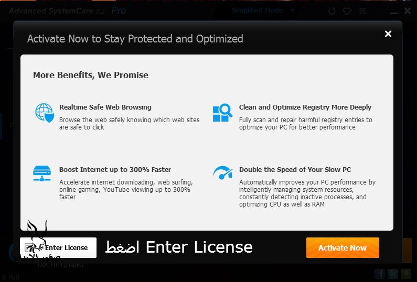
Task: Click the Clean and Optimize Registry icon
Action: click(x=222, y=113)
